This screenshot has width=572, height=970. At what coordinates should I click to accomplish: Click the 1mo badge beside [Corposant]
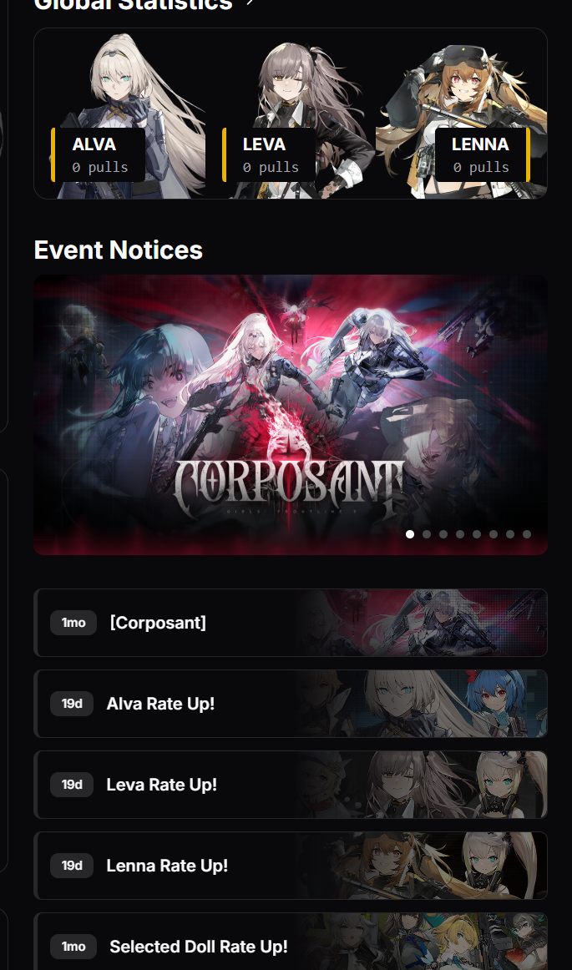(x=73, y=623)
